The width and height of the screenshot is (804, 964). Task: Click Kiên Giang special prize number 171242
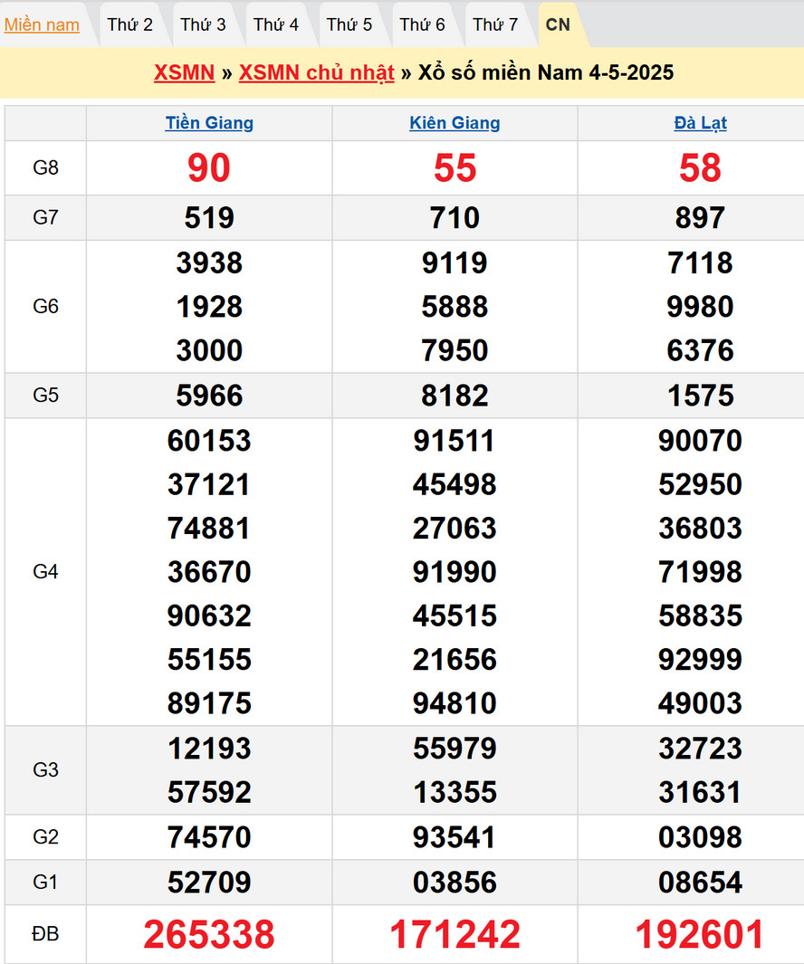455,935
